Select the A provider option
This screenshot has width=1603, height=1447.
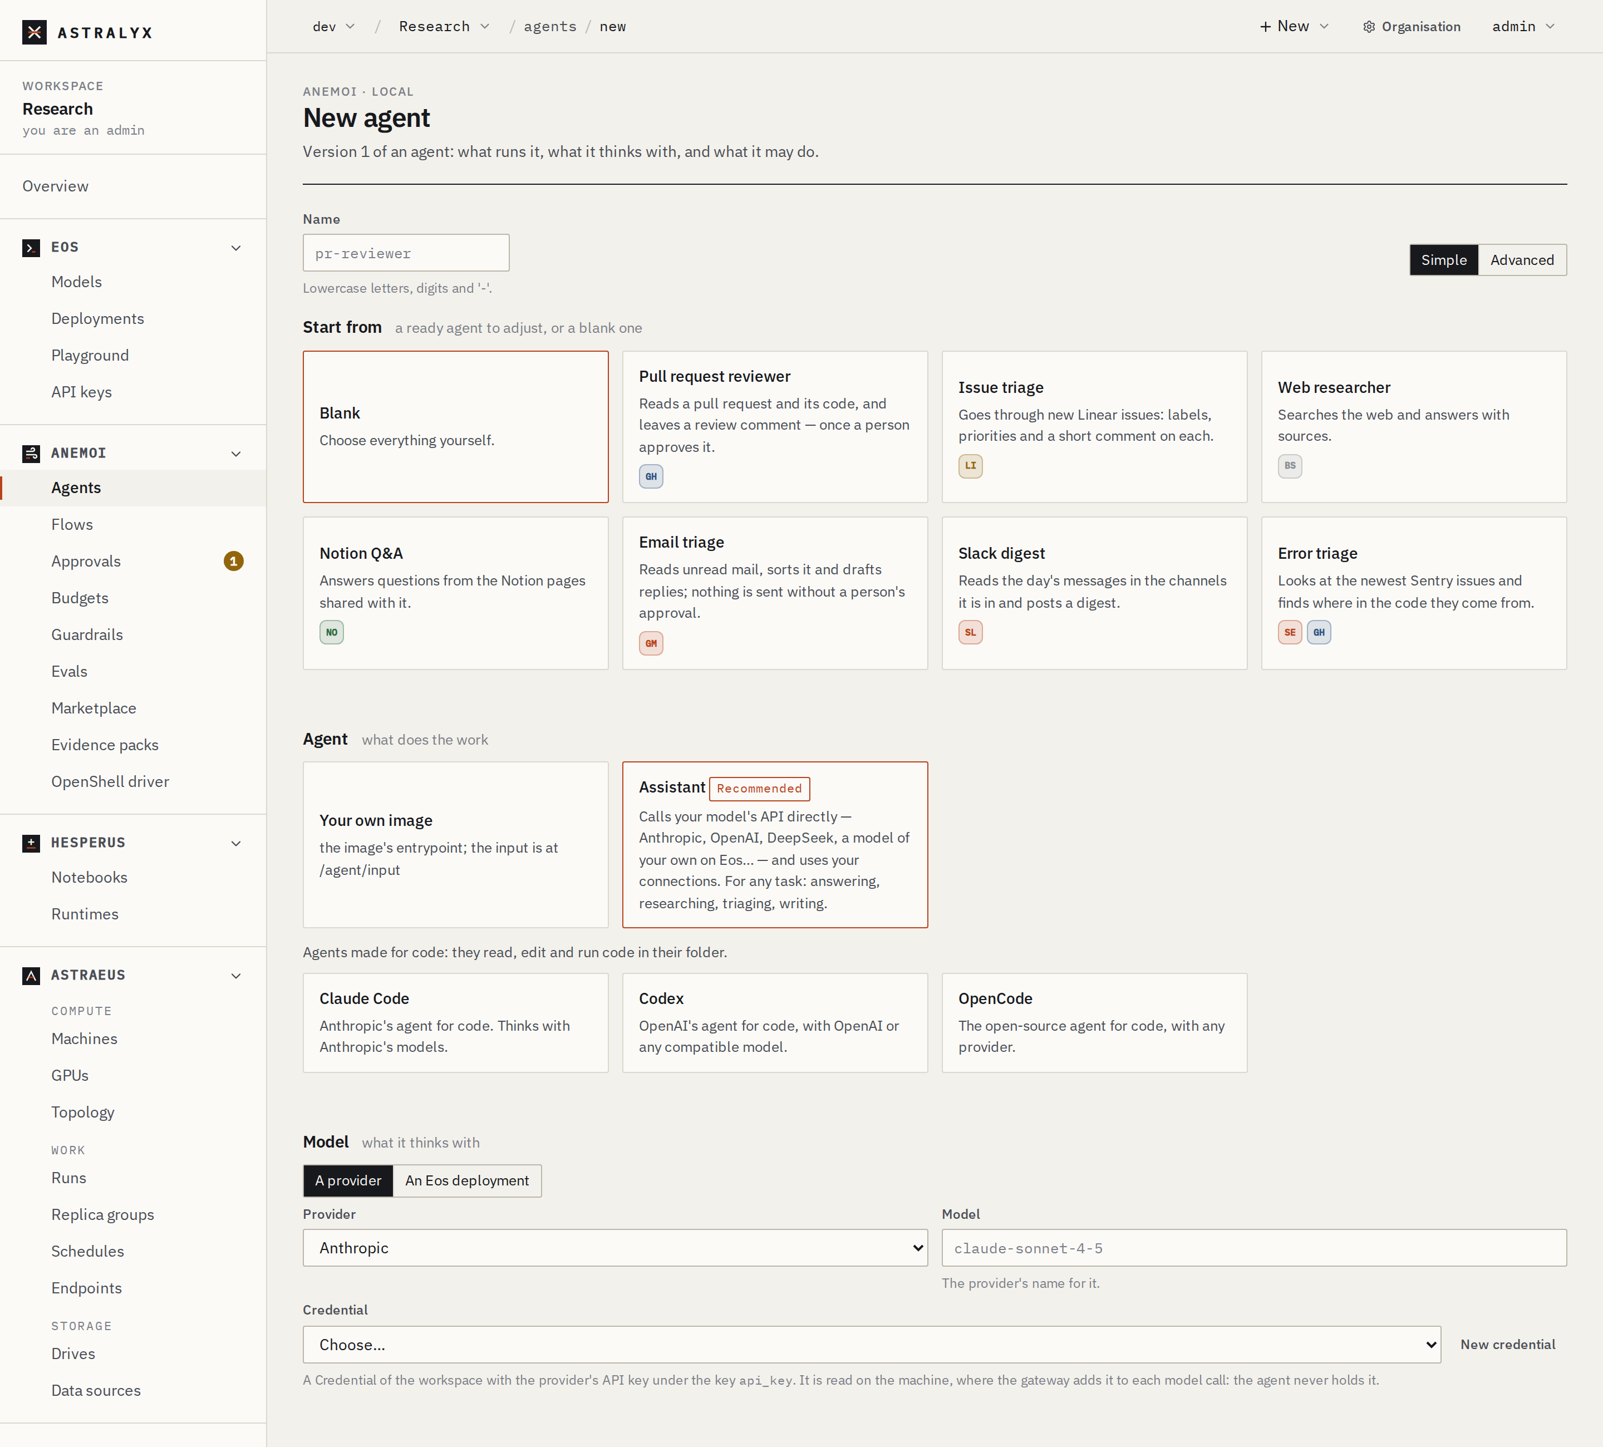point(348,1180)
